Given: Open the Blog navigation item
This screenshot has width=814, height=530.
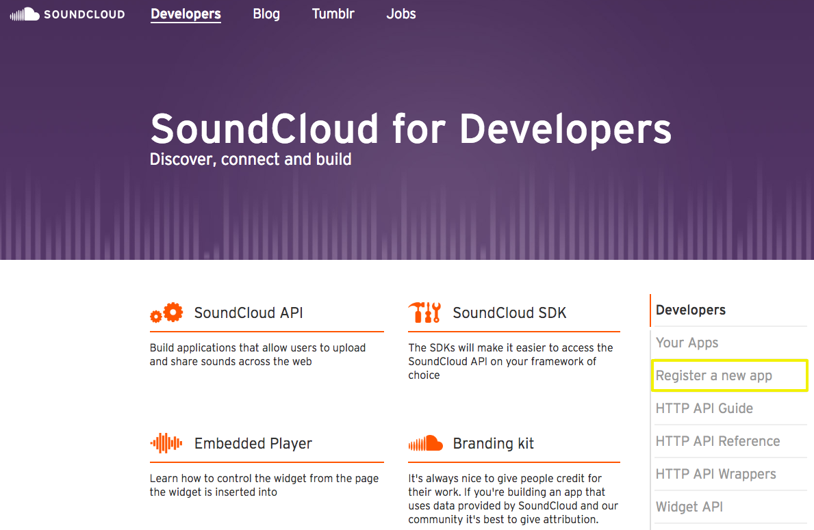Looking at the screenshot, I should [266, 14].
